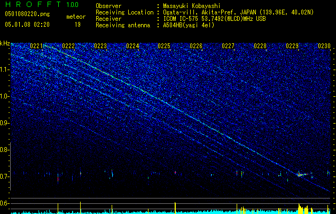336x214 pixels.
Task: Click the version number 1.0.0
Action: [x=73, y=4]
